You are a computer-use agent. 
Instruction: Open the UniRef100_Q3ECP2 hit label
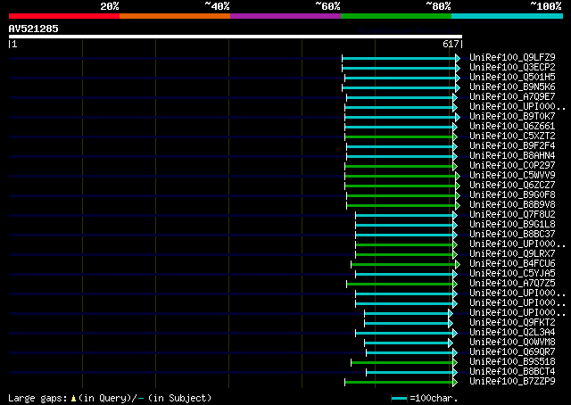[512, 68]
